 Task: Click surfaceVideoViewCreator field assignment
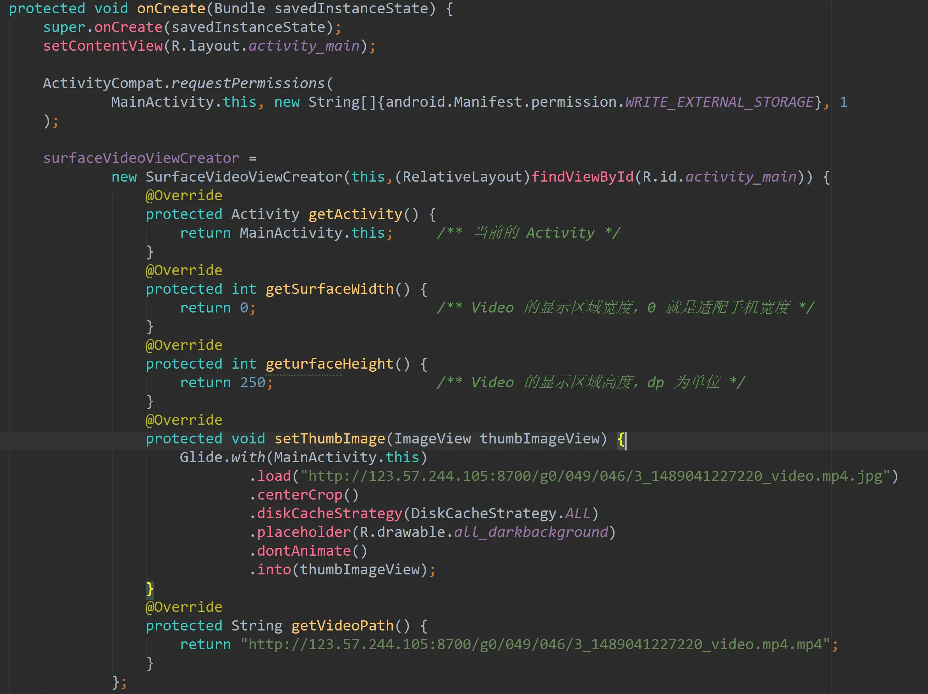tap(141, 158)
